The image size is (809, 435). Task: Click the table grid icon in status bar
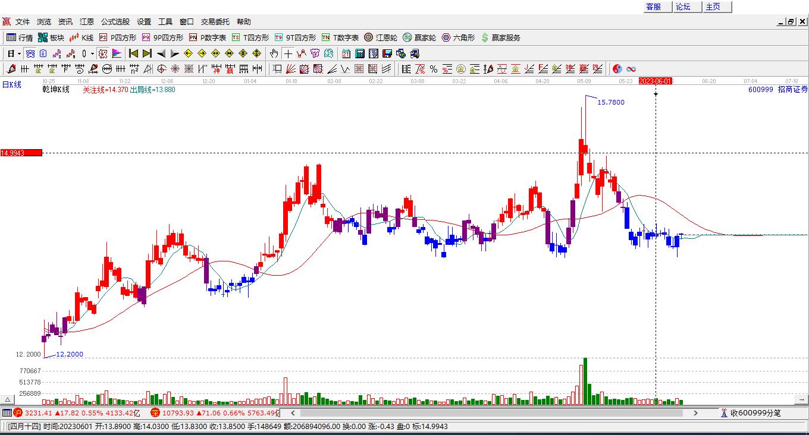click(x=7, y=412)
